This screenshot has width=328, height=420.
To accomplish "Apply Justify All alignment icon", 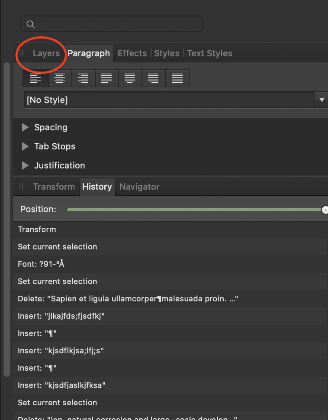I will (x=177, y=78).
